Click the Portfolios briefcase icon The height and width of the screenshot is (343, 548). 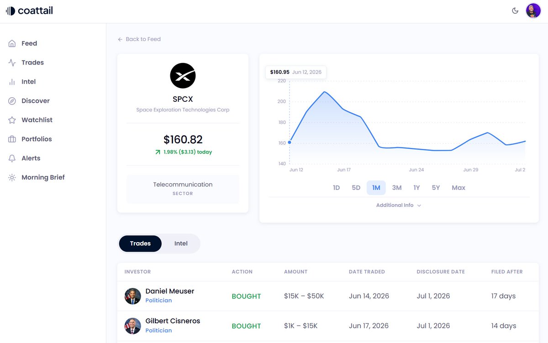coord(12,139)
